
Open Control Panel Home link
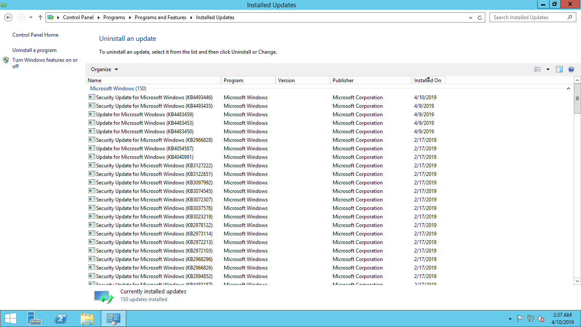(x=35, y=35)
